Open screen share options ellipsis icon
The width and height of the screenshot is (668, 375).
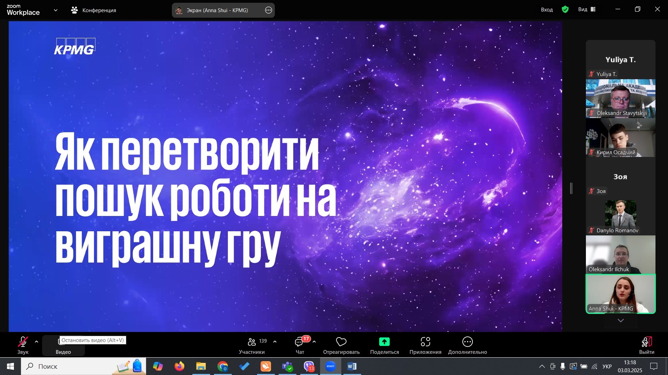(x=268, y=10)
